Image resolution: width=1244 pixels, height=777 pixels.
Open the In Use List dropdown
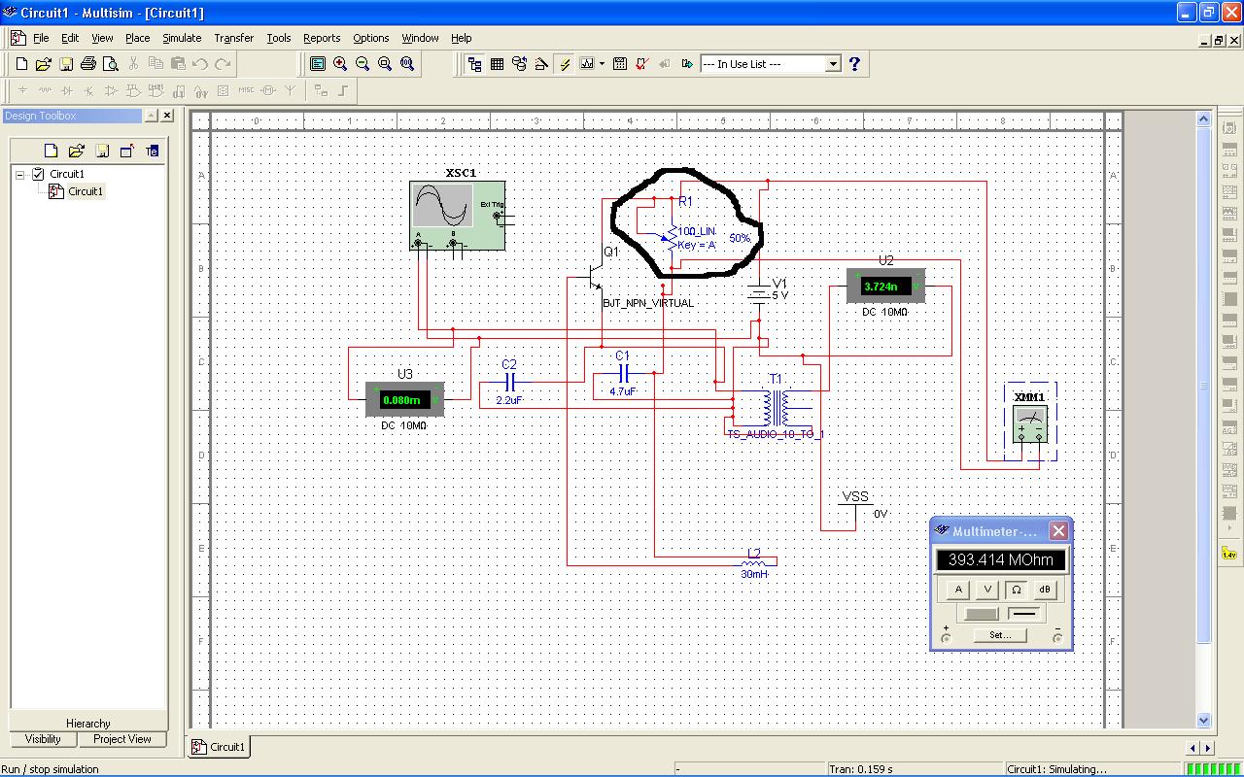point(833,64)
